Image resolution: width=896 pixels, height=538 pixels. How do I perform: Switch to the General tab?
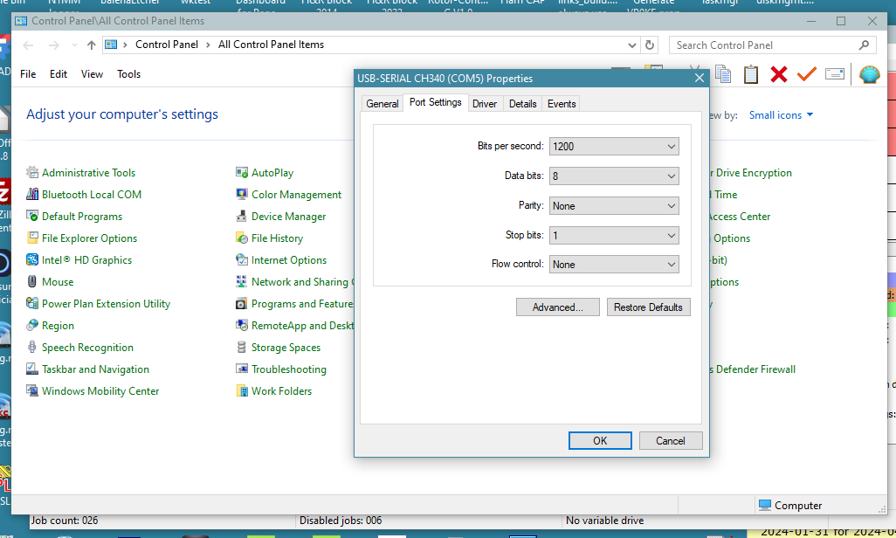[x=383, y=103]
